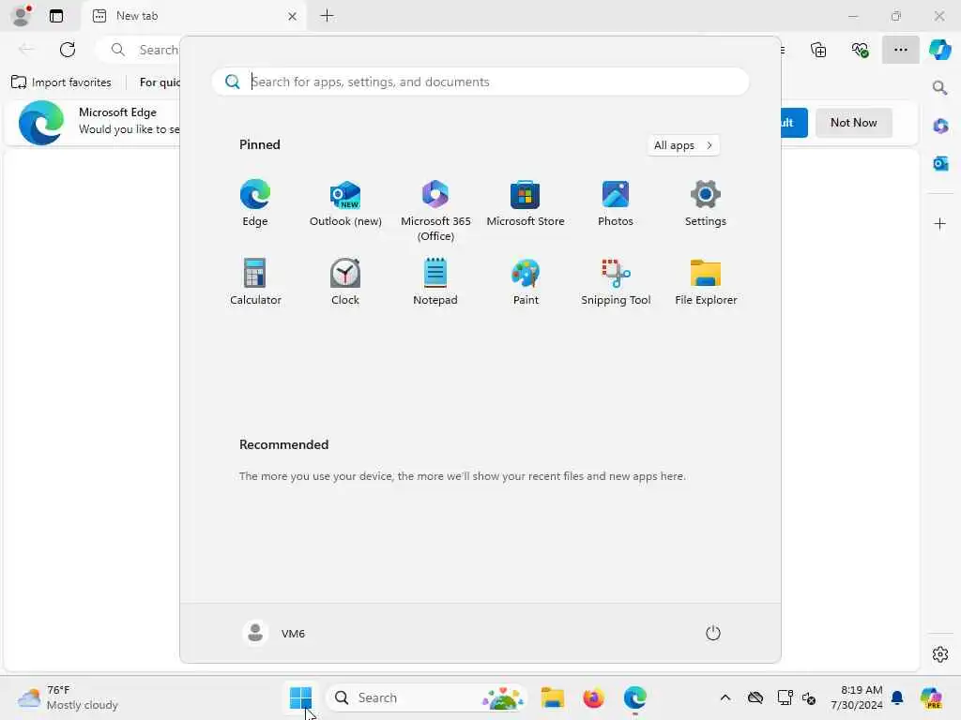Click the Start menu power button
The height and width of the screenshot is (720, 961).
tap(713, 633)
